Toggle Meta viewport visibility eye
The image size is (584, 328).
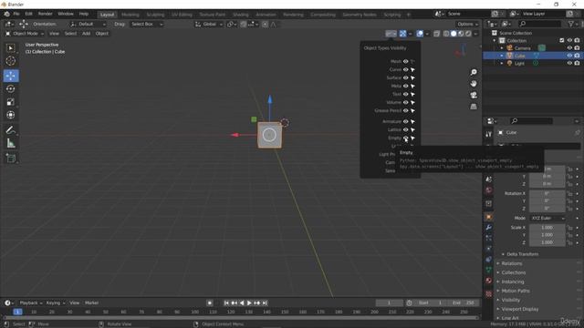(405, 86)
